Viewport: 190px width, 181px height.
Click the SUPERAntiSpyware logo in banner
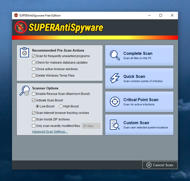[59, 28]
